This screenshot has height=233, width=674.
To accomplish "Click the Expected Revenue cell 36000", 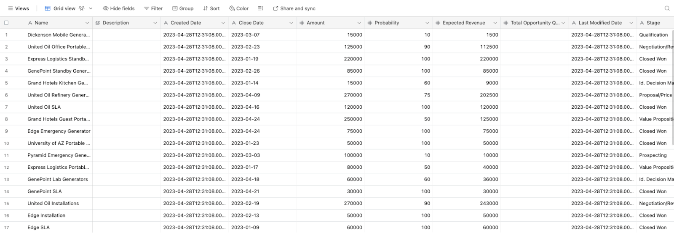I will pos(467,179).
